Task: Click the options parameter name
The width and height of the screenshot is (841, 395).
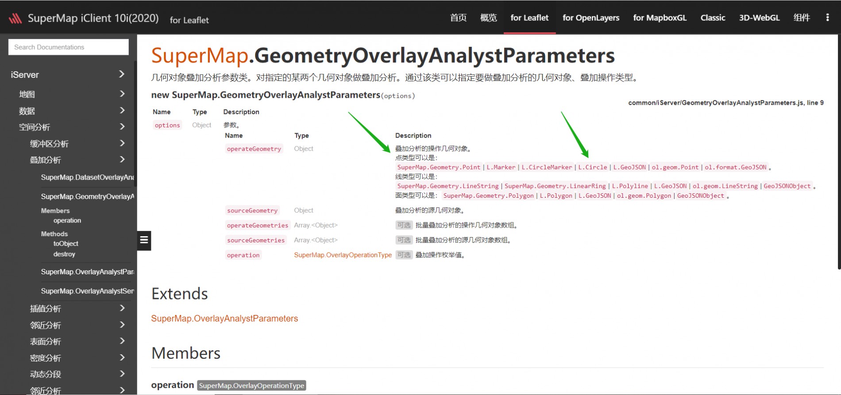Action: click(x=167, y=125)
